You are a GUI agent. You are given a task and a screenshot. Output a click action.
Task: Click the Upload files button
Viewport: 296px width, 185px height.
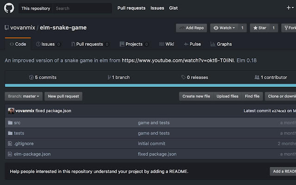228,96
